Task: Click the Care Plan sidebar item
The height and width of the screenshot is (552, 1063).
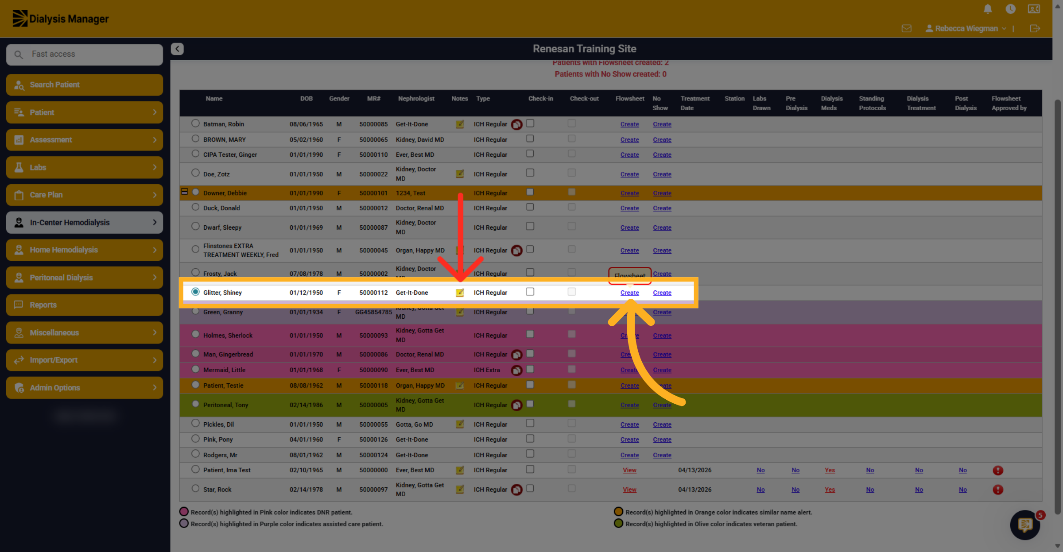Action: pyautogui.click(x=85, y=195)
